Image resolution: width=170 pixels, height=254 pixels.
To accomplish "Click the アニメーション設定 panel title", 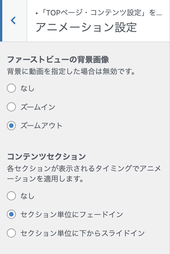I will 86,27.
